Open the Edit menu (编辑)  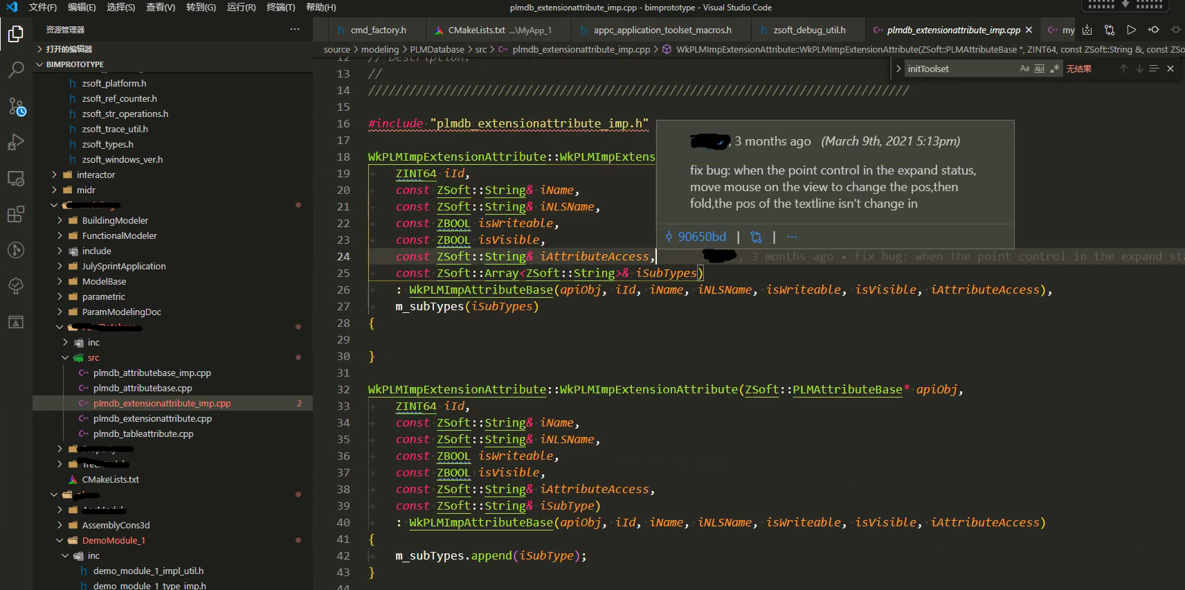tap(82, 7)
